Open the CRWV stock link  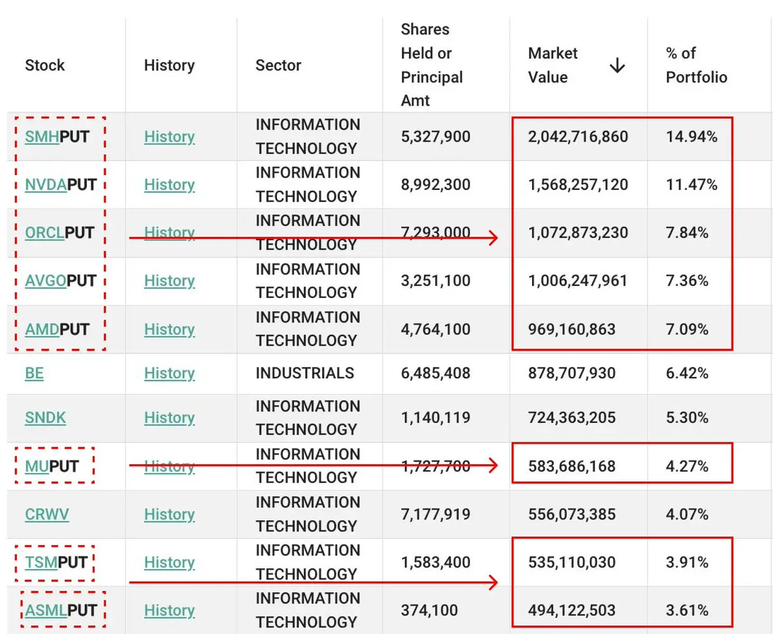47,514
